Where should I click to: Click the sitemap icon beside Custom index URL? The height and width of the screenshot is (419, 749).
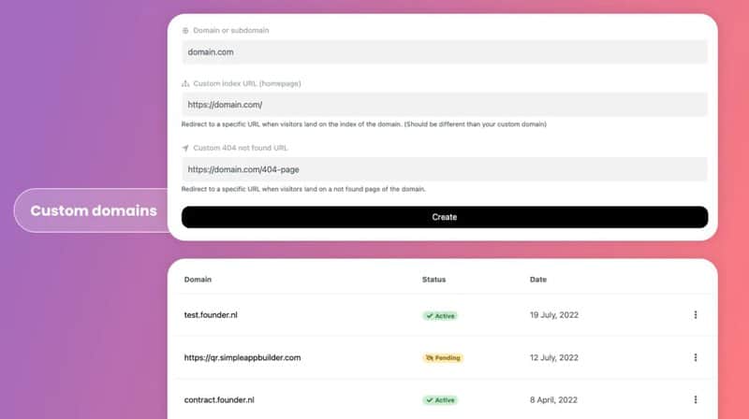(185, 83)
